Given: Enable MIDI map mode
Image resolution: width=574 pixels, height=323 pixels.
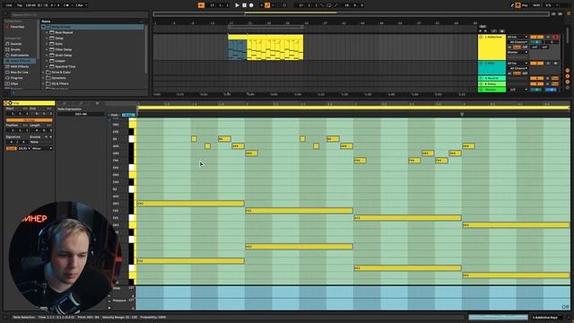Looking at the screenshot, I should tap(536, 5).
